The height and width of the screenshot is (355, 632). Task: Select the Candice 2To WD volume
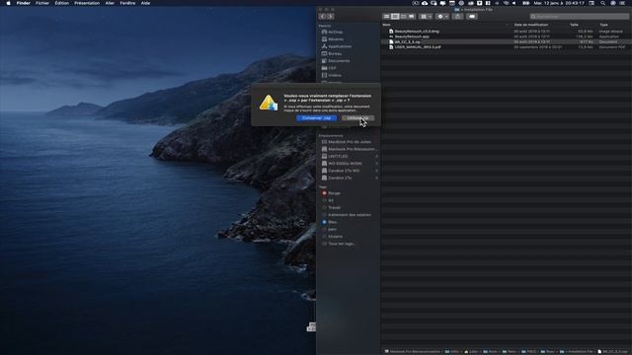point(344,171)
